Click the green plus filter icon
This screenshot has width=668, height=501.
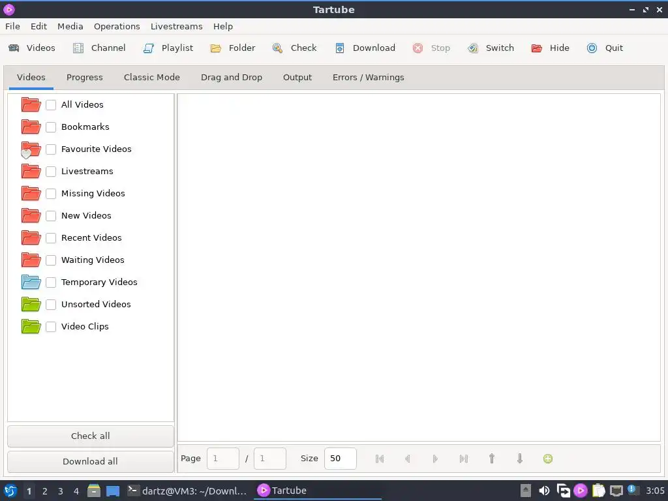pyautogui.click(x=548, y=459)
